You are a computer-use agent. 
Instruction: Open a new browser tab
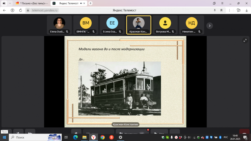pos(90,3)
